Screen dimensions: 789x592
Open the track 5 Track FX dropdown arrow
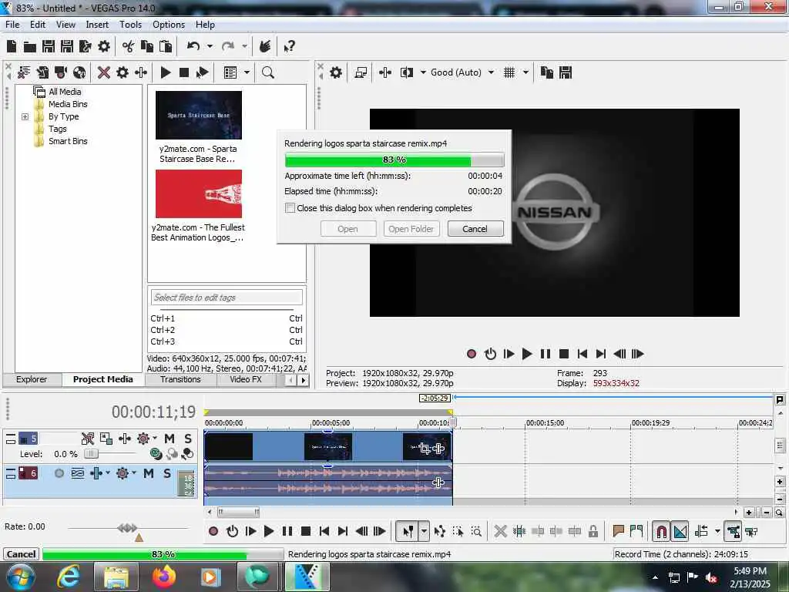click(x=154, y=438)
